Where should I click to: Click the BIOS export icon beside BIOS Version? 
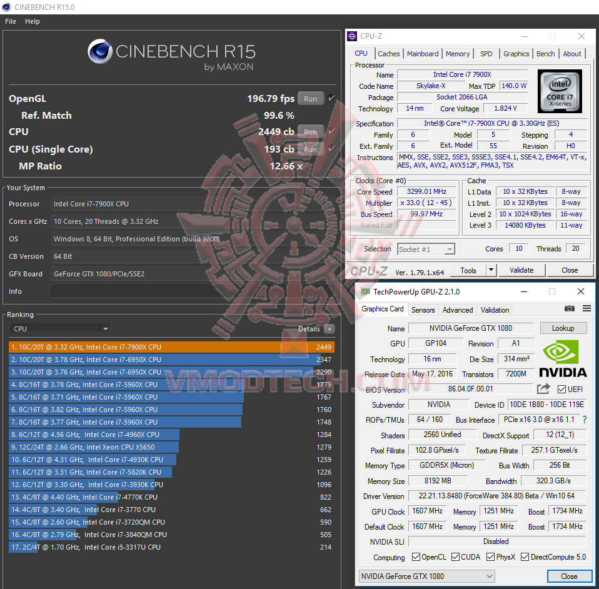(x=543, y=388)
